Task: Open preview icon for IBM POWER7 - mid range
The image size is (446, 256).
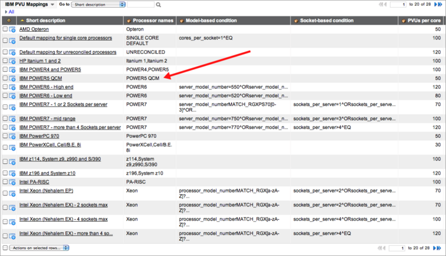Action: tap(12, 119)
